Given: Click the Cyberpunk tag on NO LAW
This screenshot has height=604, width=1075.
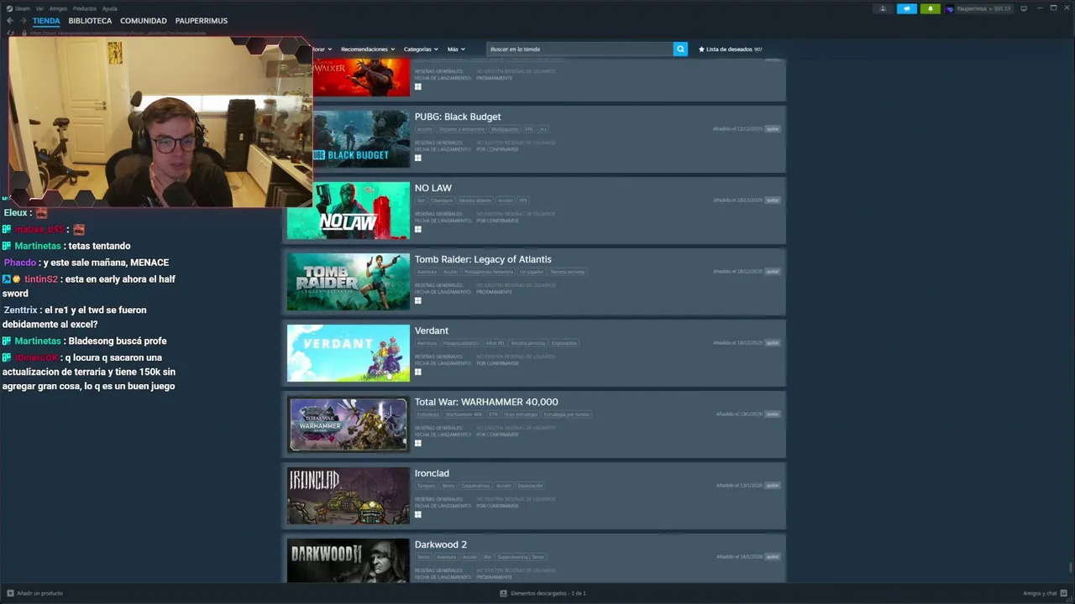Looking at the screenshot, I should click(x=442, y=200).
